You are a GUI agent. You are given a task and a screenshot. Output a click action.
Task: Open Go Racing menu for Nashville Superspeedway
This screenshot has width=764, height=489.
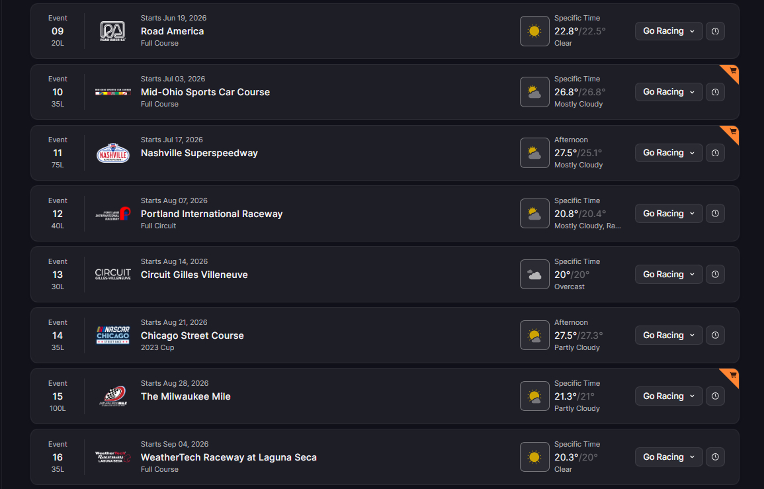pos(669,153)
